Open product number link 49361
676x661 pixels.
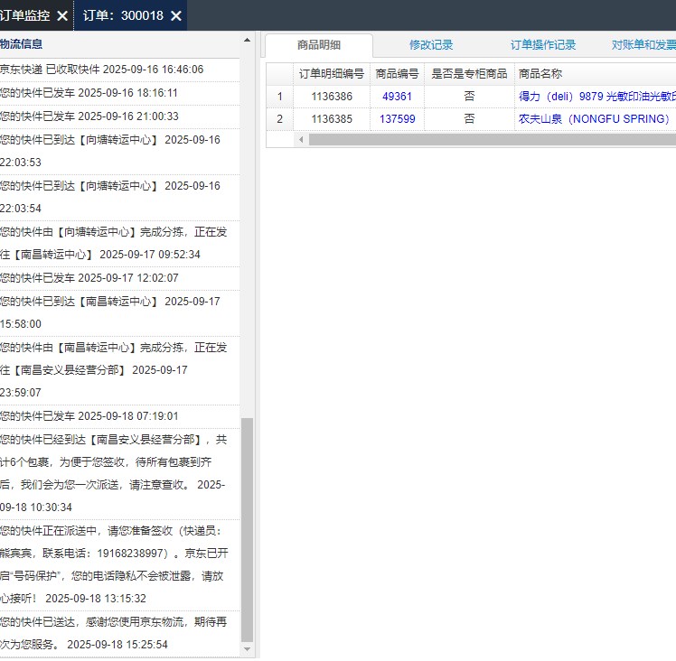(x=397, y=96)
